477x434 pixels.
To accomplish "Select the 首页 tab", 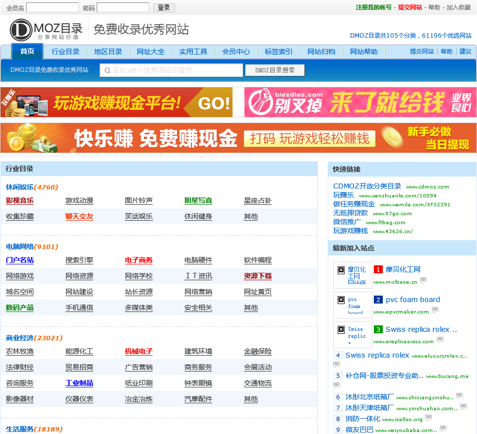I will click(x=27, y=51).
